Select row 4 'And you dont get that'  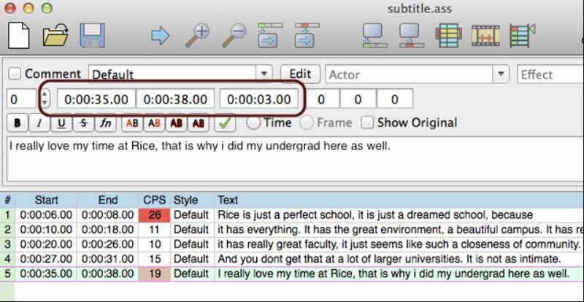tap(292, 259)
